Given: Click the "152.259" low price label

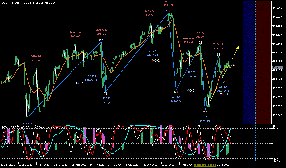Looking at the screenshot, I should coord(40,123).
